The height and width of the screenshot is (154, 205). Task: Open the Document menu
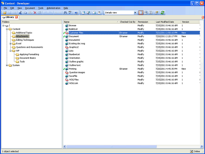30,8
